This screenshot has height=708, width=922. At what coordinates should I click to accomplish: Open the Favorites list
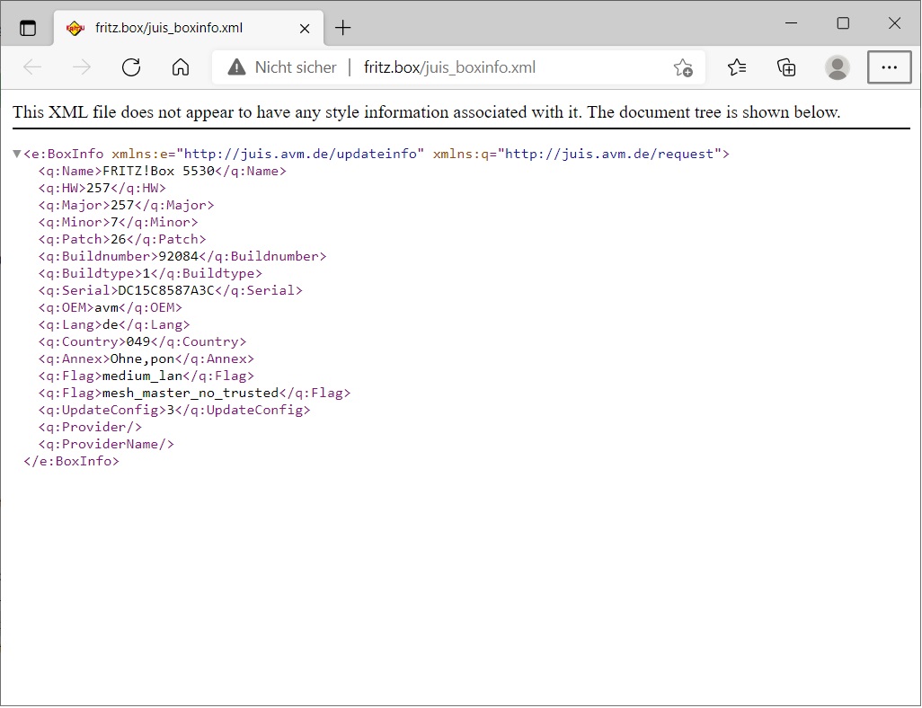coord(737,67)
